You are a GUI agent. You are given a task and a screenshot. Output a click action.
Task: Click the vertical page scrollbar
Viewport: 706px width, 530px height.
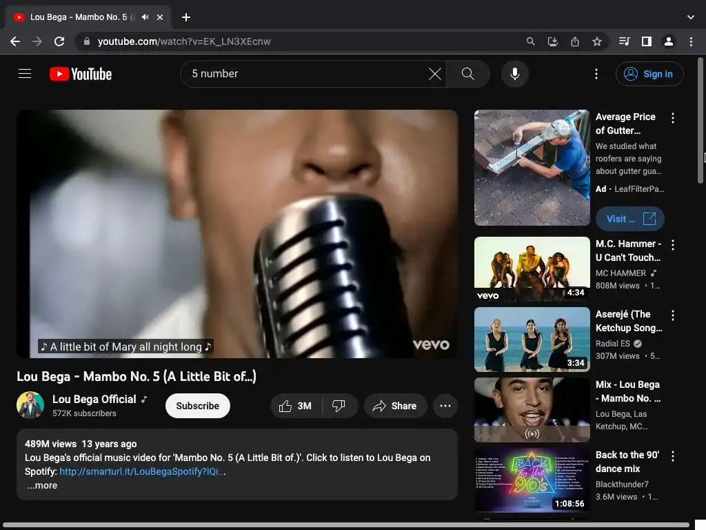tap(700, 121)
